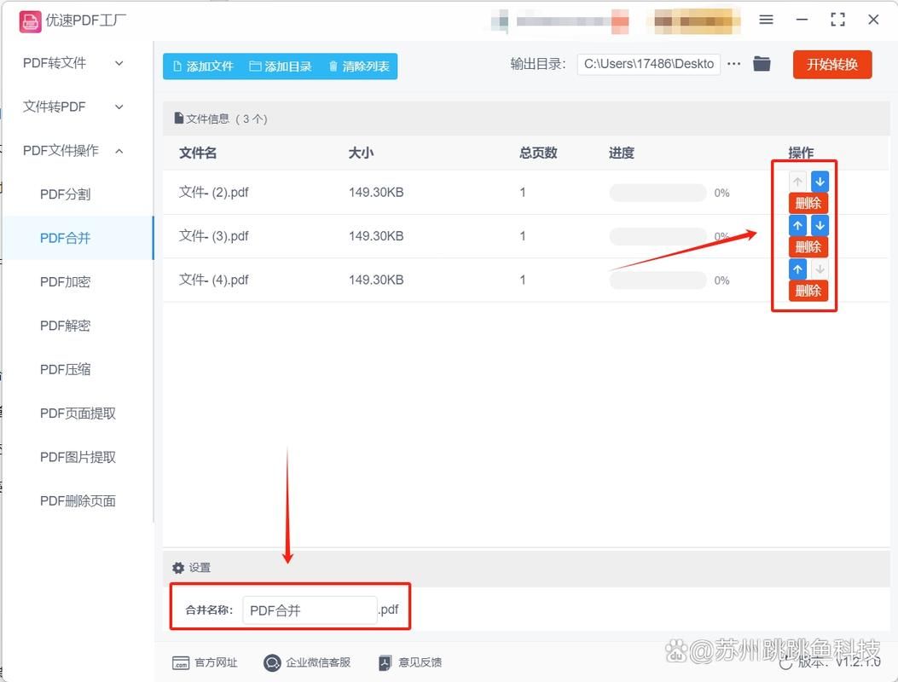Click the 合并名称 input field

310,610
